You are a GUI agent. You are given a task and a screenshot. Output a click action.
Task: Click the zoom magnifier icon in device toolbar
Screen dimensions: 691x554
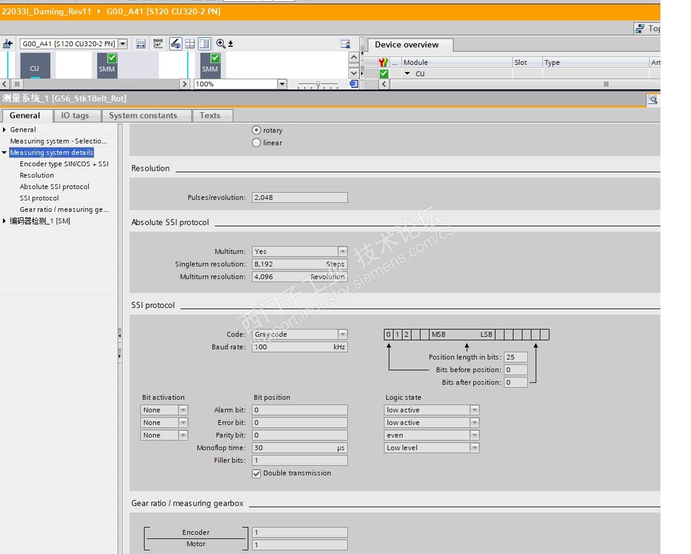click(x=221, y=44)
